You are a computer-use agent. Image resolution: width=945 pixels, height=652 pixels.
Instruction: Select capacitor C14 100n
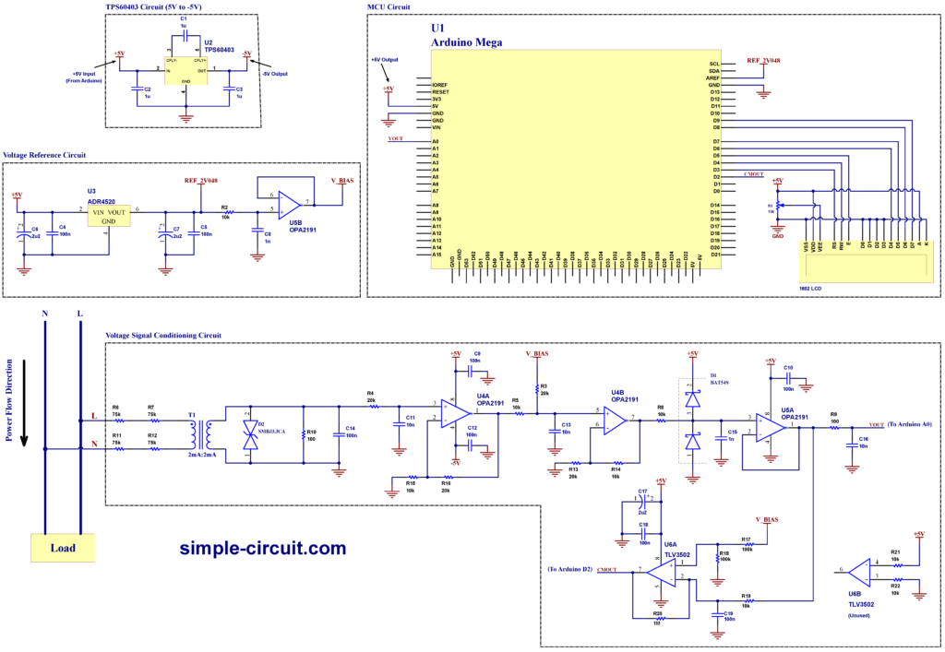click(339, 434)
